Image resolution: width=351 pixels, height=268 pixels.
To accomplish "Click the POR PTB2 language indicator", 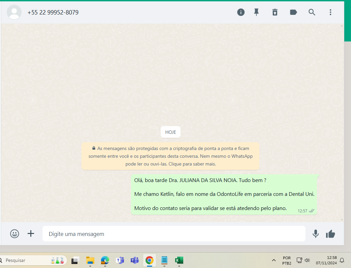I will tap(287, 260).
